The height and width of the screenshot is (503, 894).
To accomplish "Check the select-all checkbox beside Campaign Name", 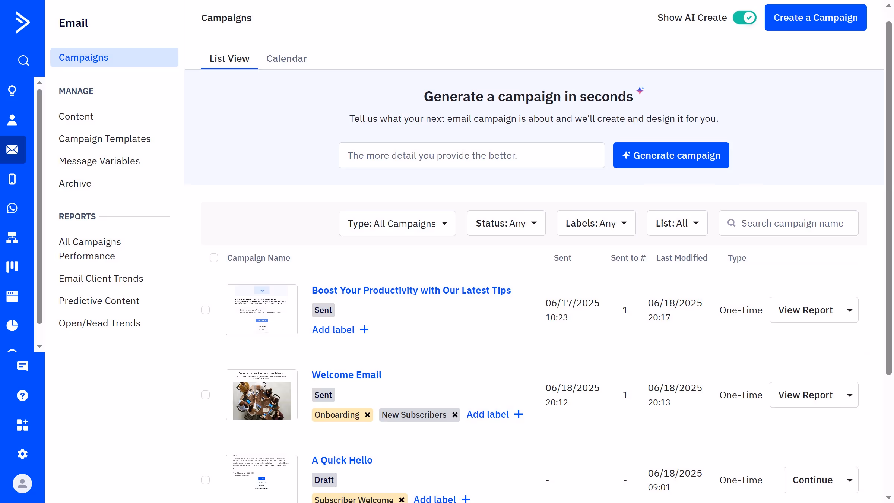I will point(213,258).
